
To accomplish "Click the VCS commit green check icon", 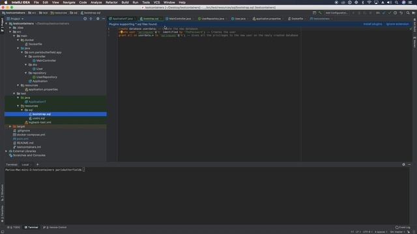I will (390, 13).
